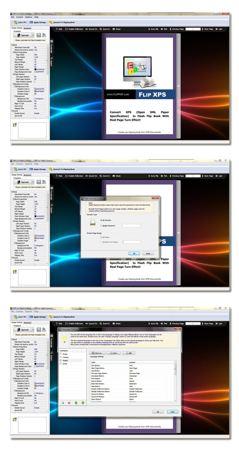Click the Single Password text field
Image resolution: width=239 pixels, height=451 pixels.
tap(131, 226)
